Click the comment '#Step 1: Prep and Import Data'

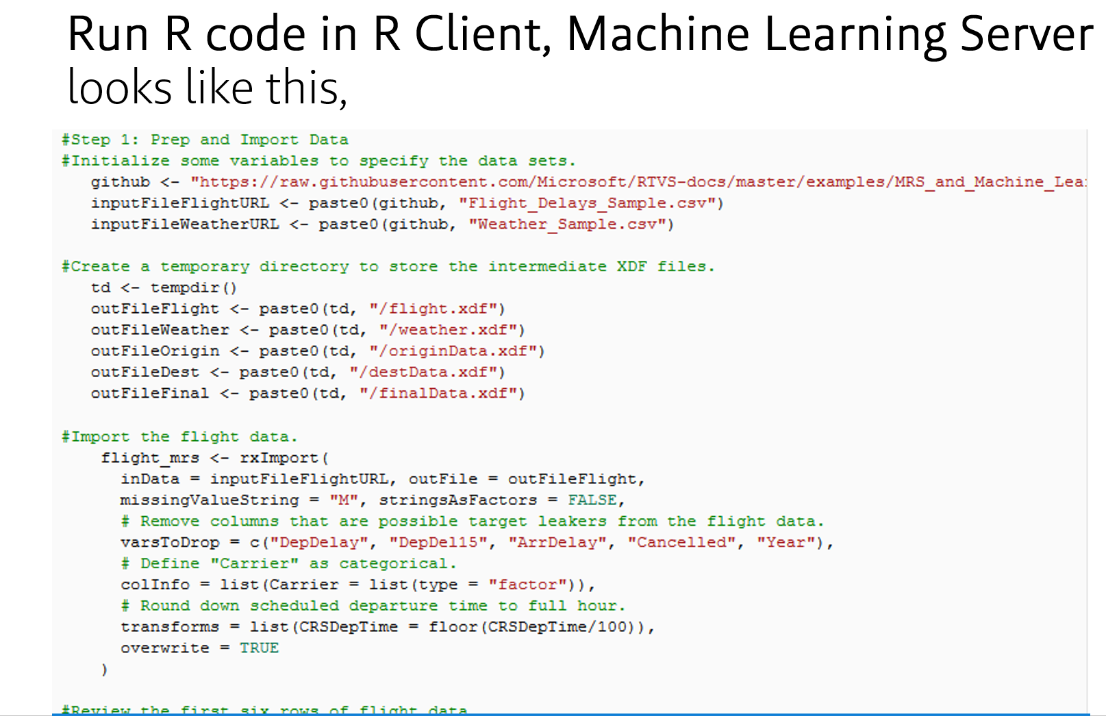tap(205, 140)
